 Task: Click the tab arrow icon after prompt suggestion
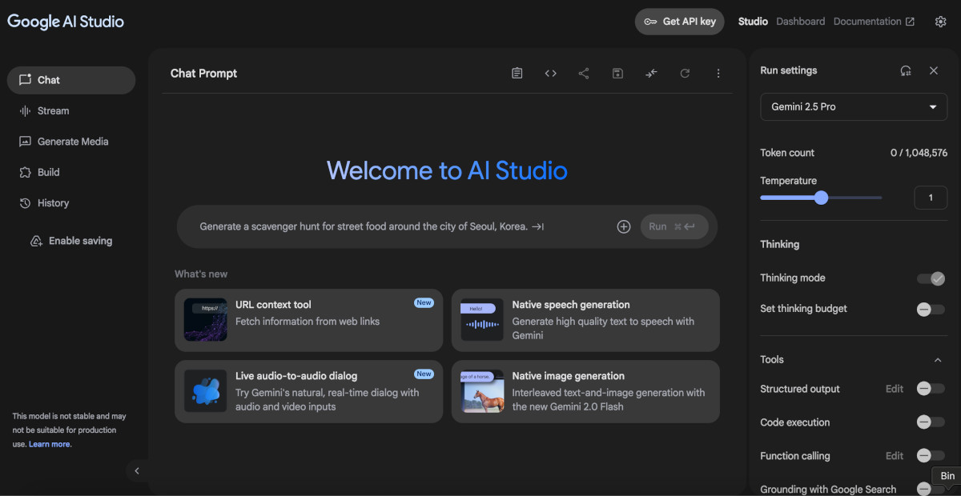(x=538, y=226)
